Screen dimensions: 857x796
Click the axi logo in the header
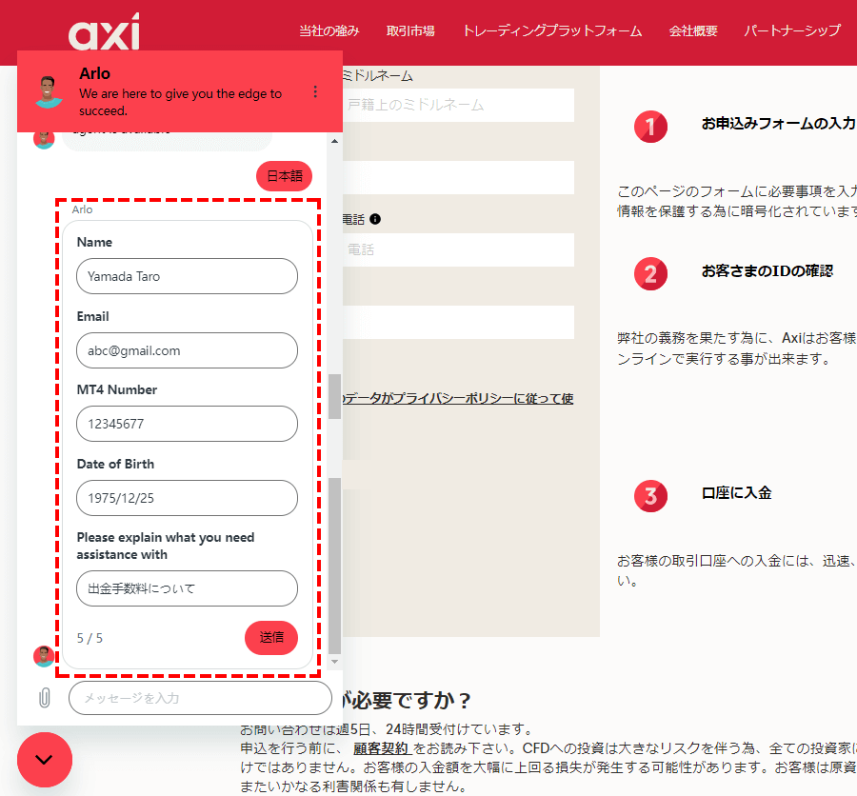(x=104, y=31)
